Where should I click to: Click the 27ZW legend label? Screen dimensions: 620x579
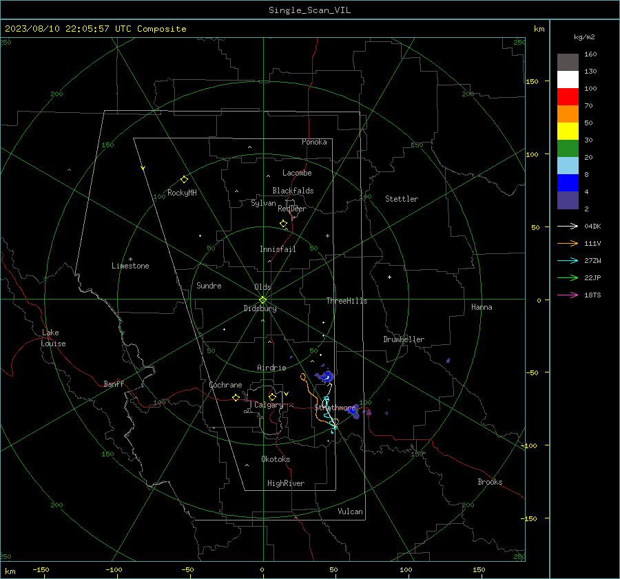click(x=592, y=260)
